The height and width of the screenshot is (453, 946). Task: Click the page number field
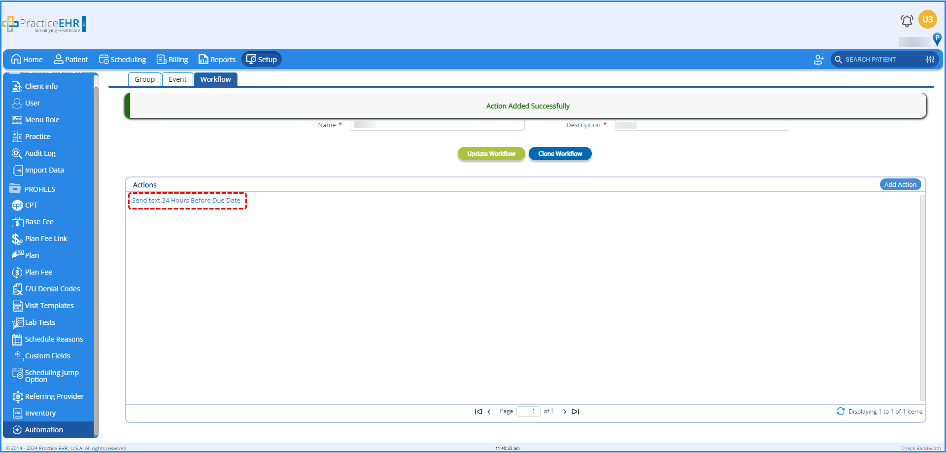point(529,412)
